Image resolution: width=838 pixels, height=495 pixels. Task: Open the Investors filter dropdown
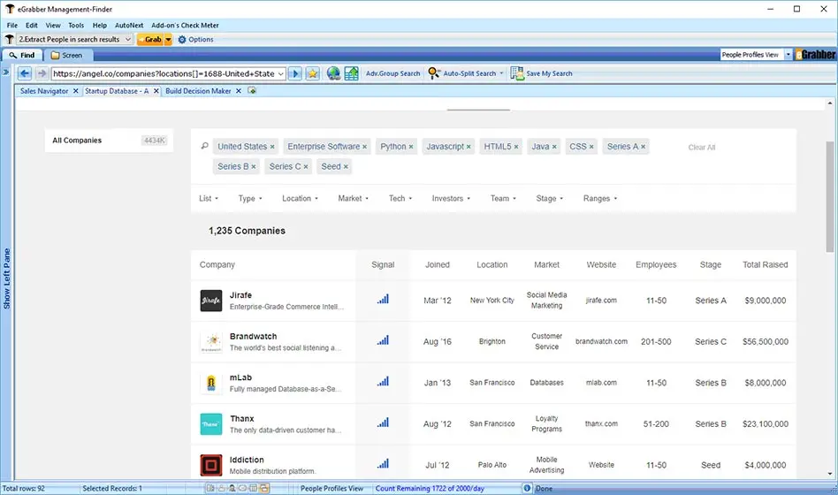(x=451, y=198)
